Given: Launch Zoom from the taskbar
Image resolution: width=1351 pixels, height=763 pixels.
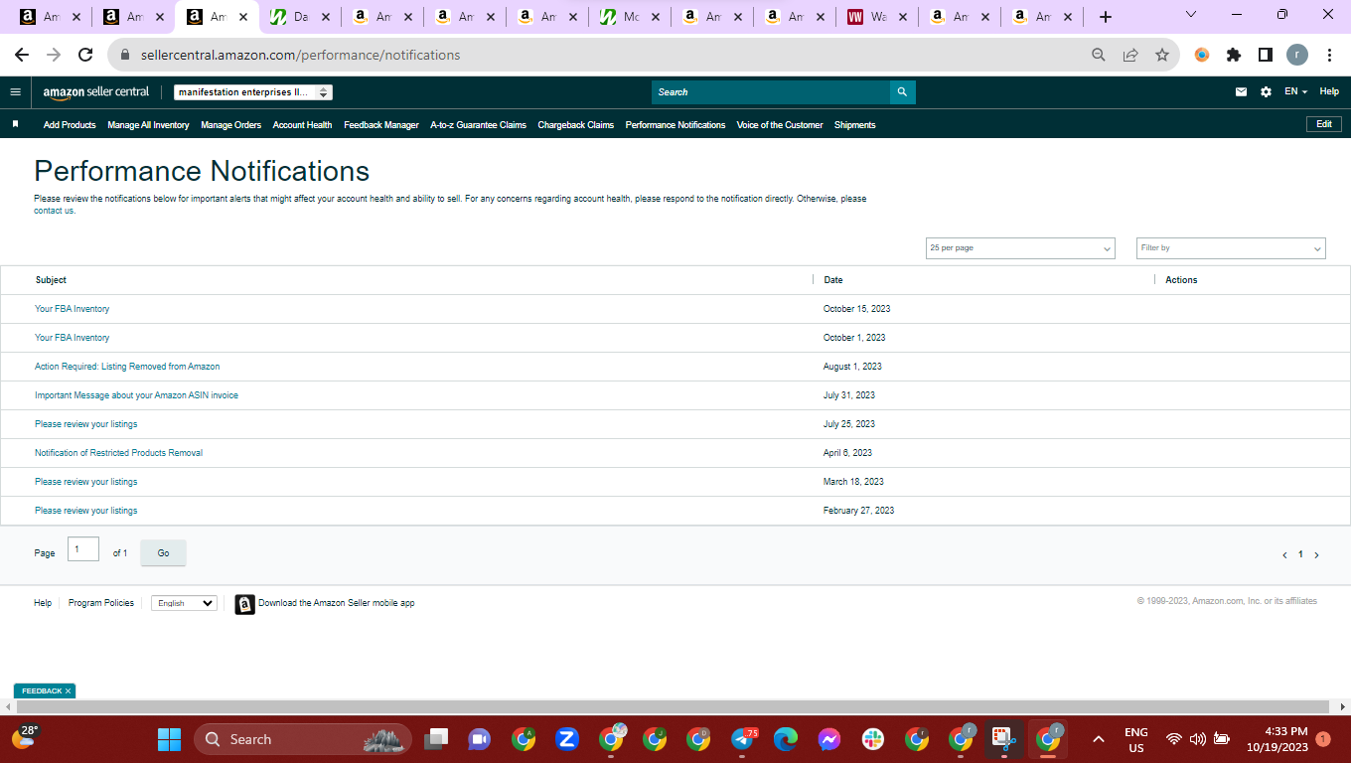Looking at the screenshot, I should pos(567,739).
